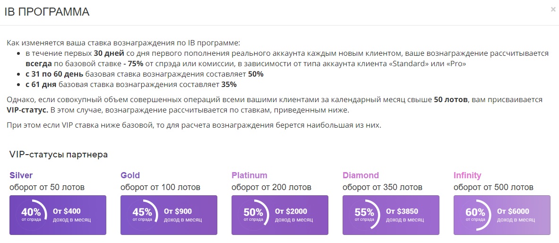
Task: Select the Gold status heading
Action: click(x=130, y=175)
